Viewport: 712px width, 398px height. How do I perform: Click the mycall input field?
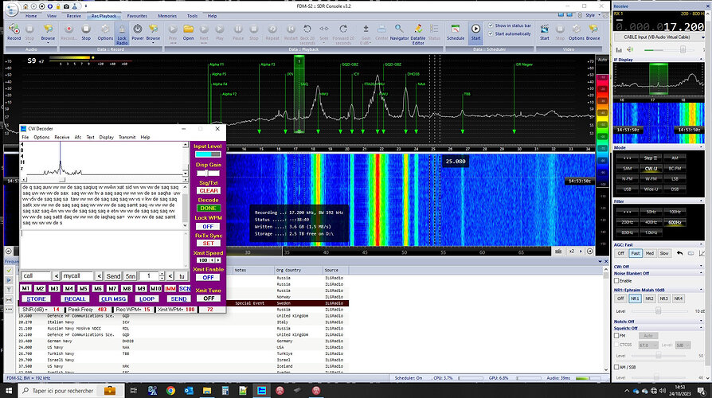pos(77,276)
